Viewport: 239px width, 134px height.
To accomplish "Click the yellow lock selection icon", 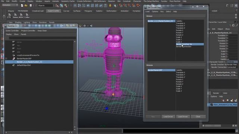I will click(x=110, y=6).
